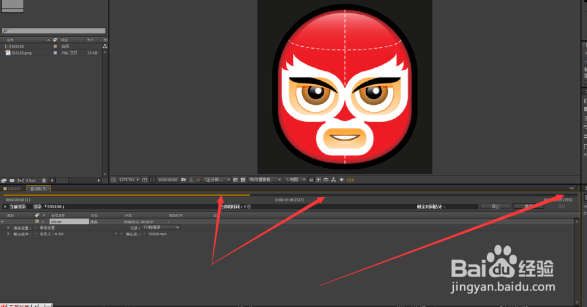This screenshot has width=587, height=307.
Task: Click the fast previews icon
Action: point(318,180)
